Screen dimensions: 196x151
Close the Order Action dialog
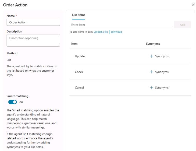coord(193,5)
